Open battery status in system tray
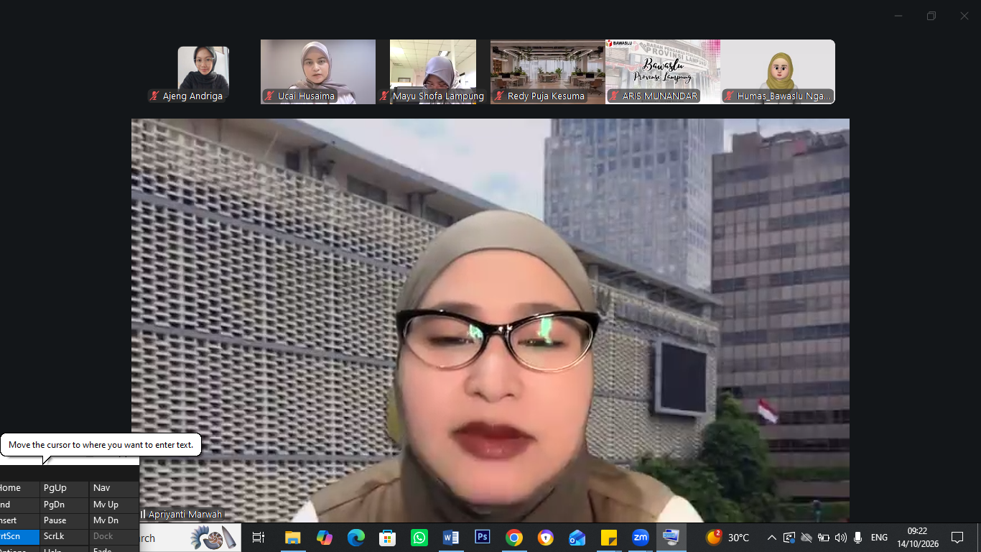This screenshot has width=981, height=552. tap(824, 538)
